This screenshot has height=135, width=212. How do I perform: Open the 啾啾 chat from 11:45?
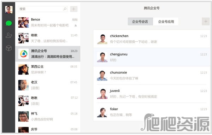click(x=48, y=38)
